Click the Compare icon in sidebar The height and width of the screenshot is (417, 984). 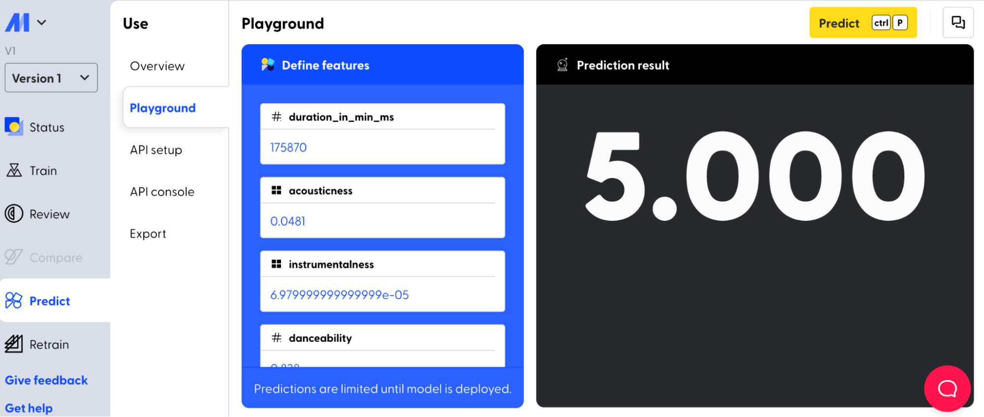(x=14, y=257)
